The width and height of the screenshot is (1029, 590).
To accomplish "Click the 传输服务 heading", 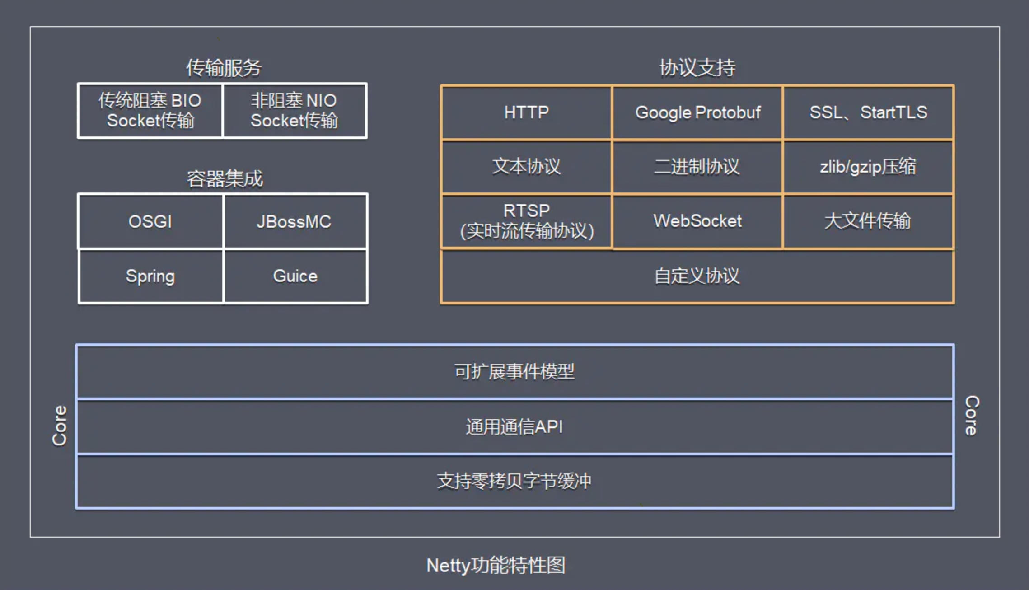I will (224, 68).
